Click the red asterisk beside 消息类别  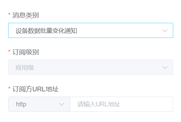pos(9,14)
